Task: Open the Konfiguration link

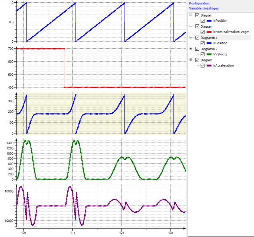Action: point(199,3)
